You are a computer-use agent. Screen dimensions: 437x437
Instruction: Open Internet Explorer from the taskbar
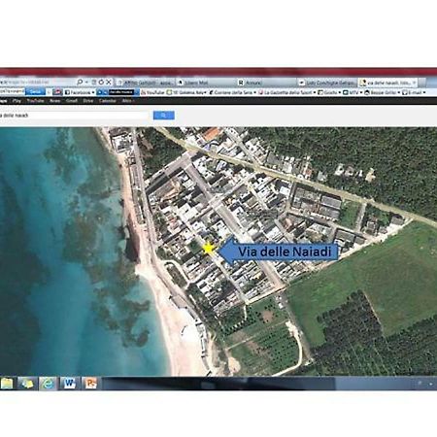[x=48, y=384]
